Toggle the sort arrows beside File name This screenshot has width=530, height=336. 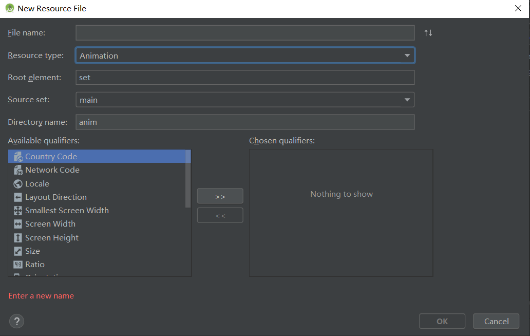coord(428,33)
